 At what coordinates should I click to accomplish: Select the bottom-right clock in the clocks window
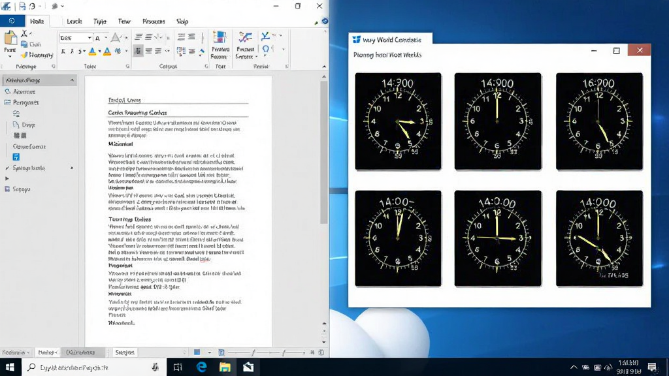[599, 238]
